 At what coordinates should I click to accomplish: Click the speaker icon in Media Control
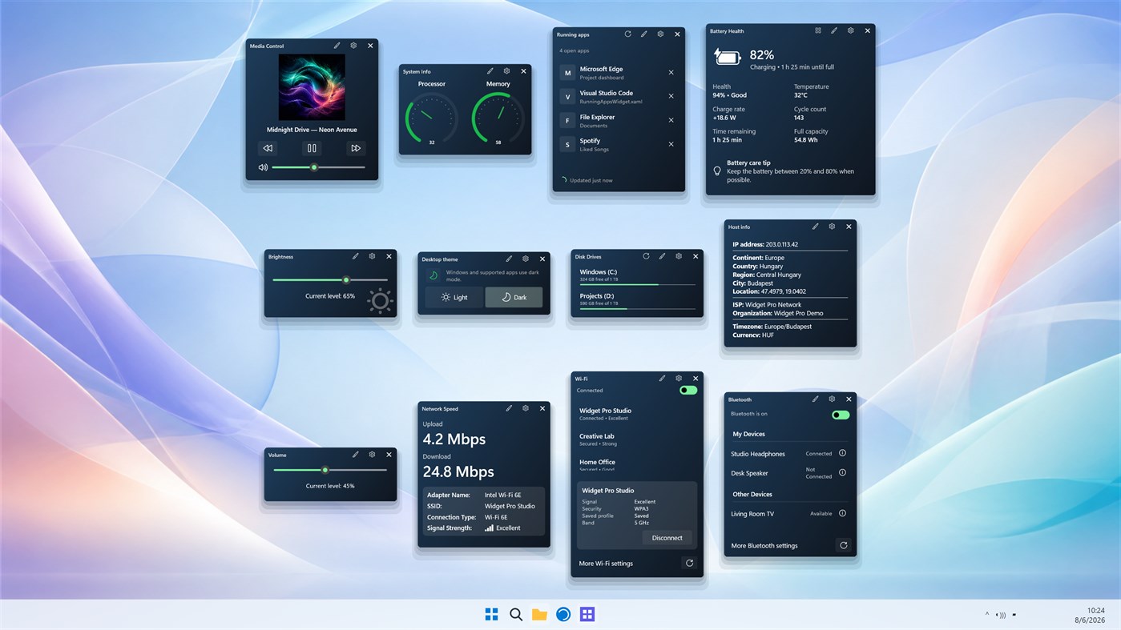(x=263, y=167)
